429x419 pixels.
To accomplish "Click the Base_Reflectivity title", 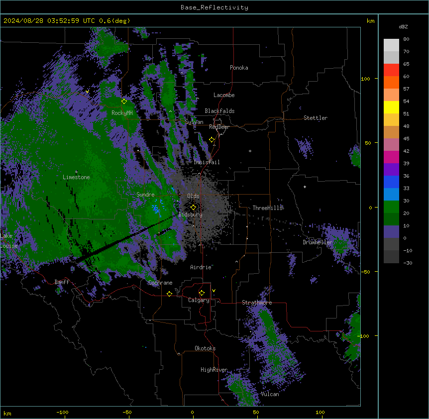I will (214, 7).
